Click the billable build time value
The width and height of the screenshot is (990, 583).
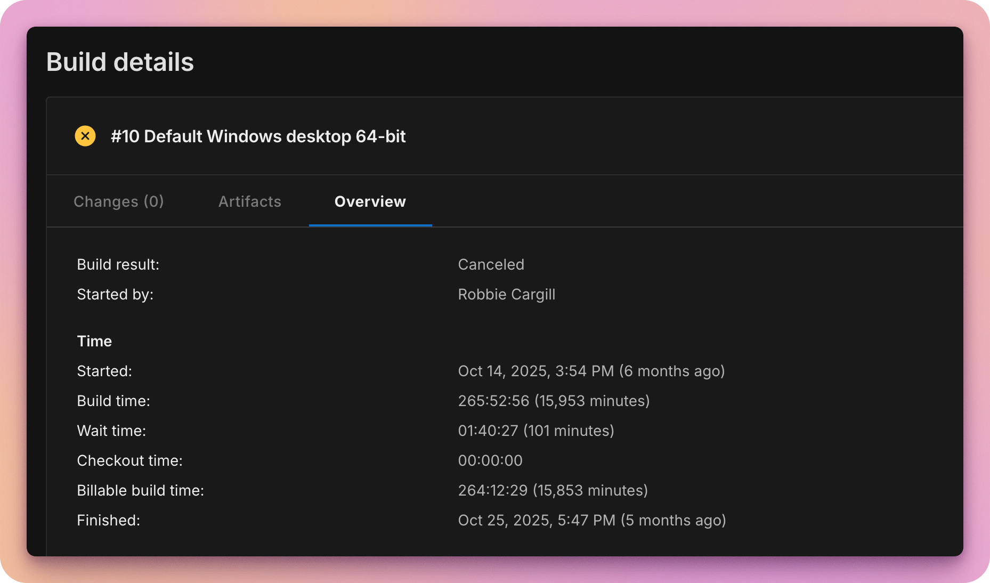point(553,490)
